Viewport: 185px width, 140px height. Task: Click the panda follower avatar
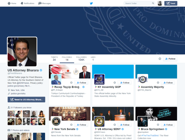tap(11, 122)
